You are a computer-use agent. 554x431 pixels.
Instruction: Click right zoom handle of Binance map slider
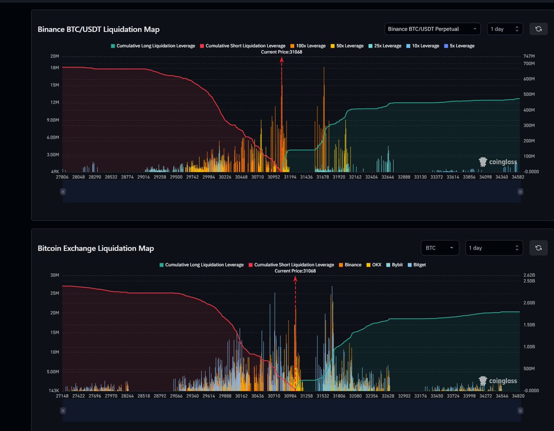(520, 191)
